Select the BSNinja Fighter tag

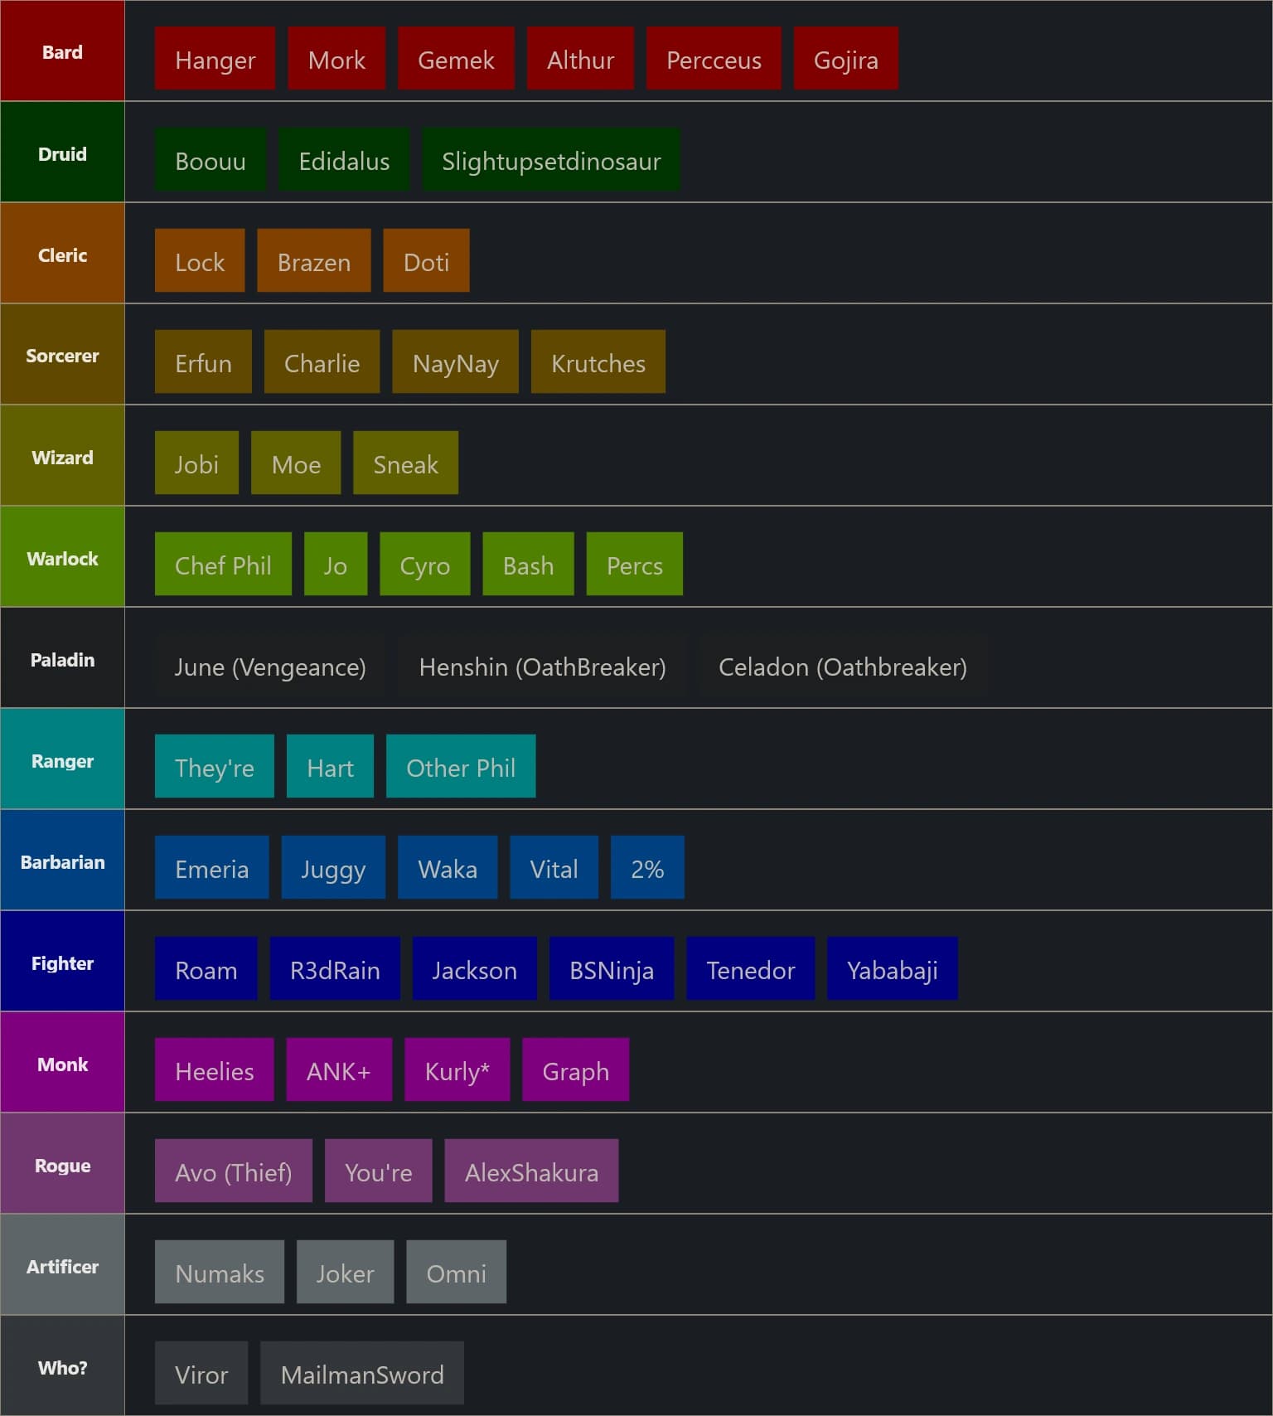611,969
